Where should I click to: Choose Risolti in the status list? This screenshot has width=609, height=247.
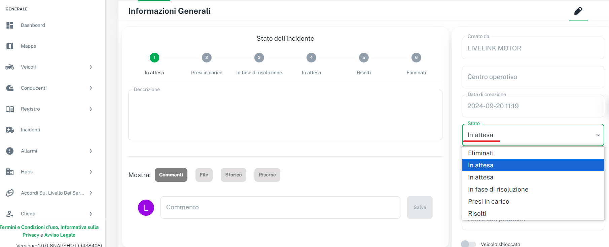point(477,213)
